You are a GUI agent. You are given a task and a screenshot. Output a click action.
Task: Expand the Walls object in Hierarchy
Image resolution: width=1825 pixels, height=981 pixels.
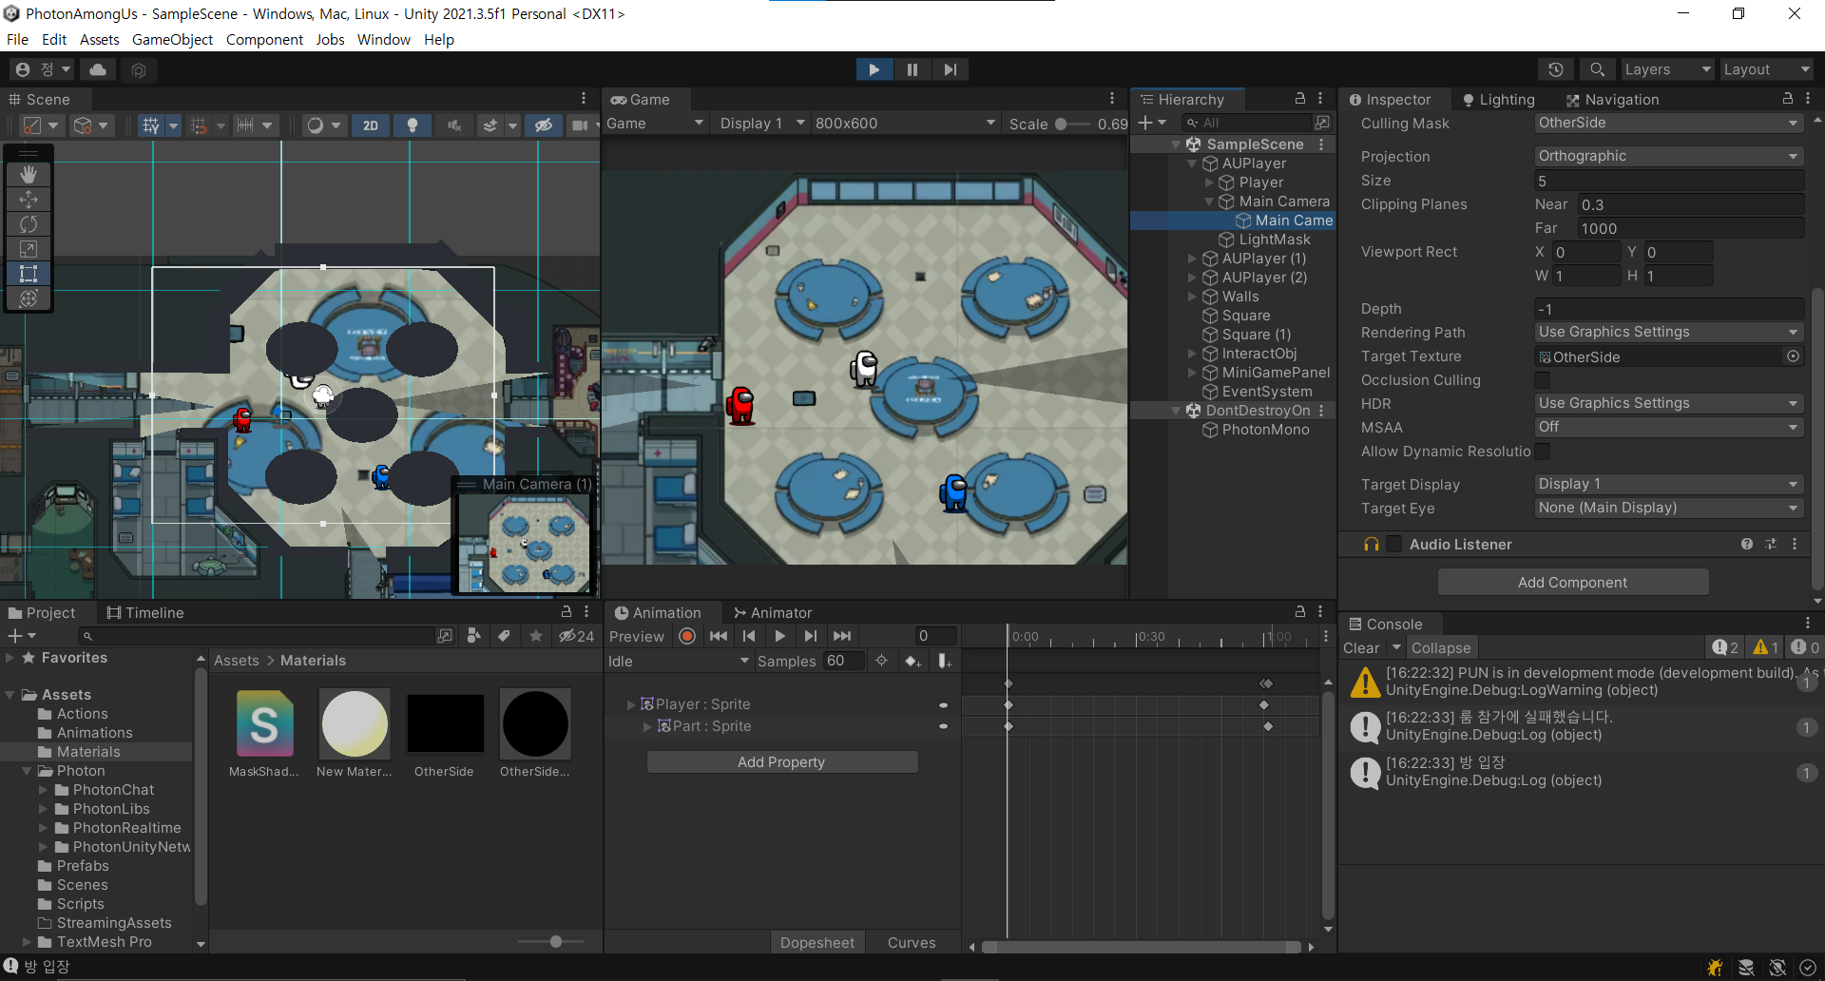coord(1193,297)
